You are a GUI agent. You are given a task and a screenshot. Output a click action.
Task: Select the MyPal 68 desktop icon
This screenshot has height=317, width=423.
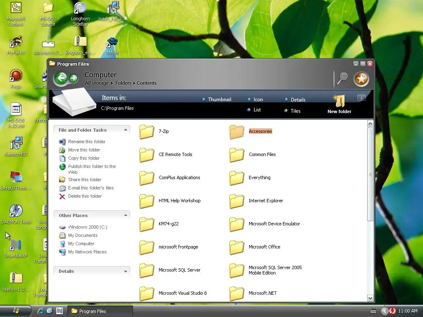coord(16,45)
